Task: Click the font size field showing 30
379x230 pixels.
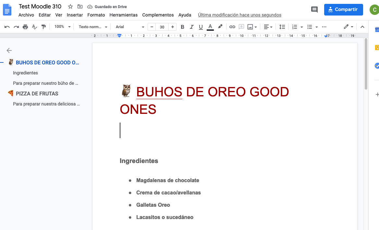Action: point(162,27)
